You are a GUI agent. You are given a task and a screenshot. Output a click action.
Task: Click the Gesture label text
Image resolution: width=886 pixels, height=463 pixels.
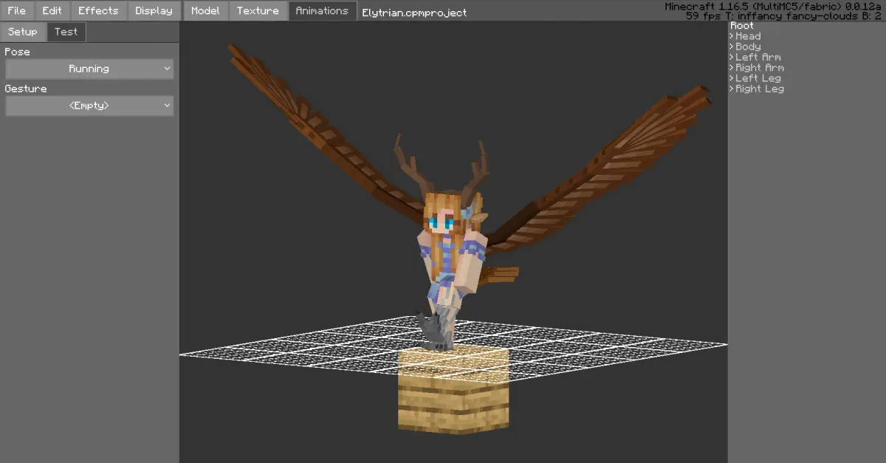pos(26,89)
